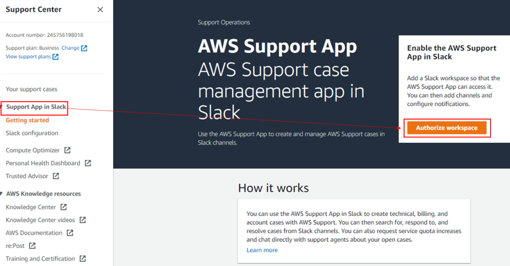Viewport: 510px width, 266px height.
Task: Click Learn more under How it works
Action: (x=262, y=250)
